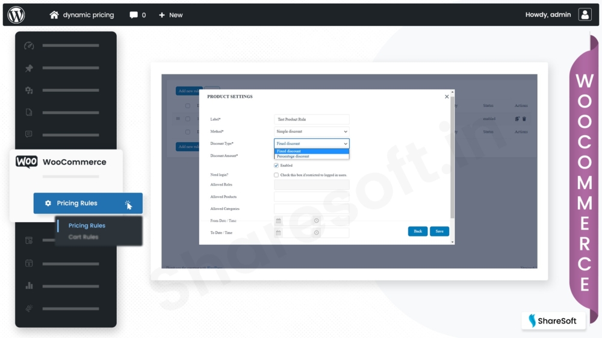Click the Allowed Products field
The image size is (602, 338).
click(311, 197)
